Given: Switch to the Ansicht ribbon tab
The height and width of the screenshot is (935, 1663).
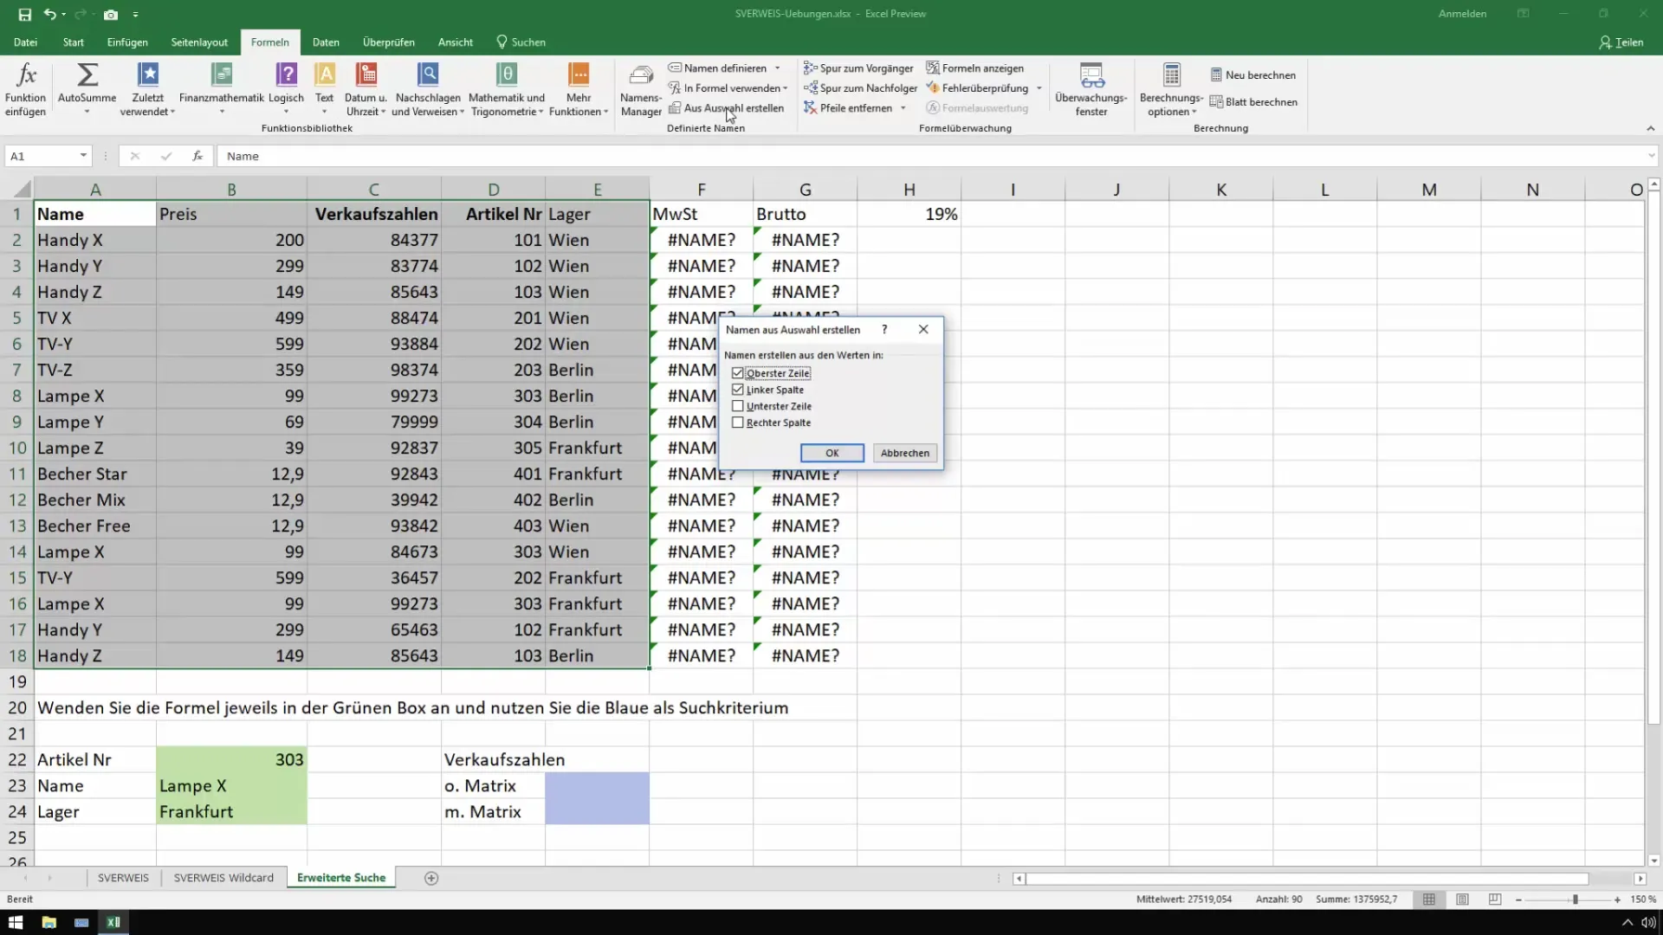Looking at the screenshot, I should 456,42.
